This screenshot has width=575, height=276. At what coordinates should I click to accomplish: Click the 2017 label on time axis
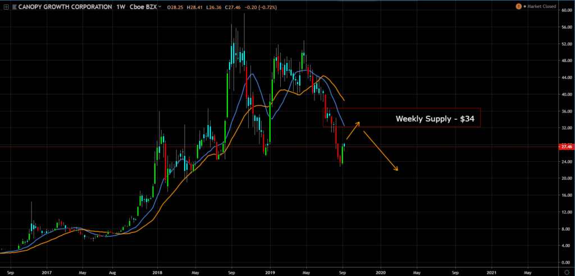tap(46, 272)
